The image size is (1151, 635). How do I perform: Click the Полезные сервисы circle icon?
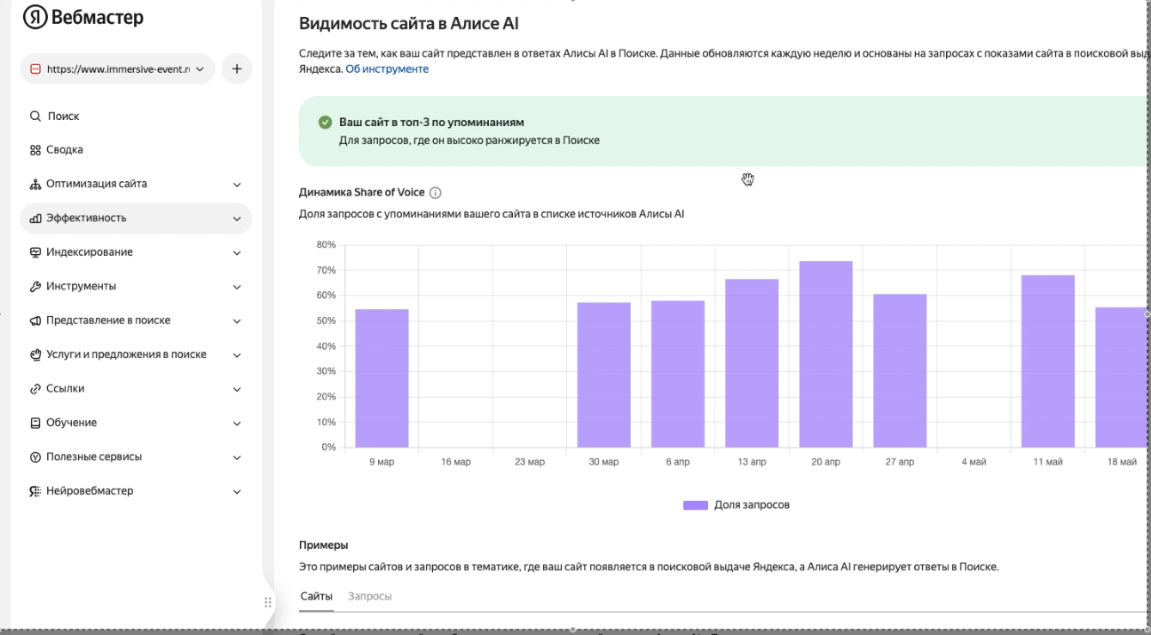click(x=35, y=457)
